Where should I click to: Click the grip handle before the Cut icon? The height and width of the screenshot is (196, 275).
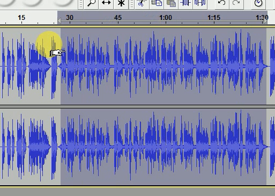pyautogui.click(x=132, y=4)
